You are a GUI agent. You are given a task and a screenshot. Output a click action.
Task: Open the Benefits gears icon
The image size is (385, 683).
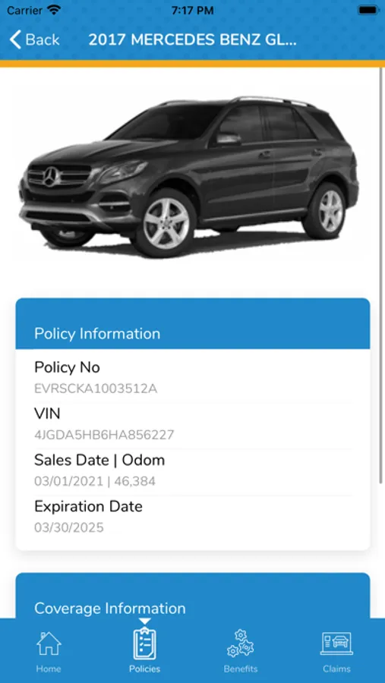[x=240, y=643]
